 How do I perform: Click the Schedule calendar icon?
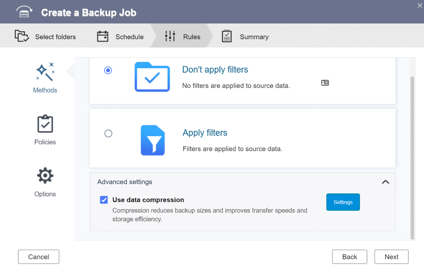102,36
